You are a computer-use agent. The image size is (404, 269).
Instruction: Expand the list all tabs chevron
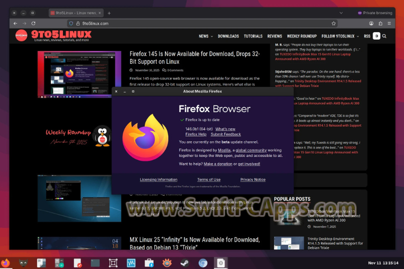pos(341,13)
